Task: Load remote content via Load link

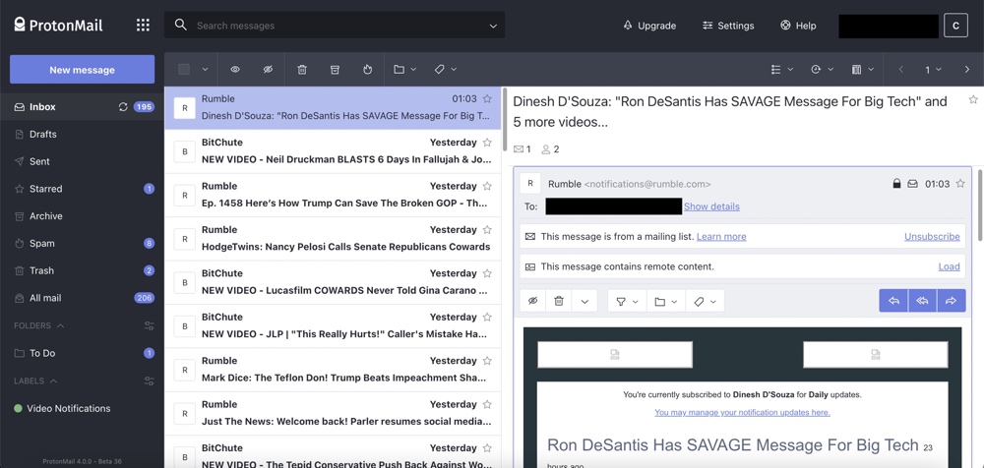Action: pos(949,266)
